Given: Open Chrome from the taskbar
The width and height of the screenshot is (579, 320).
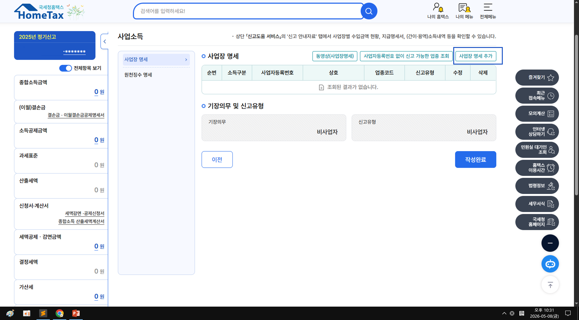Looking at the screenshot, I should pyautogui.click(x=59, y=313).
